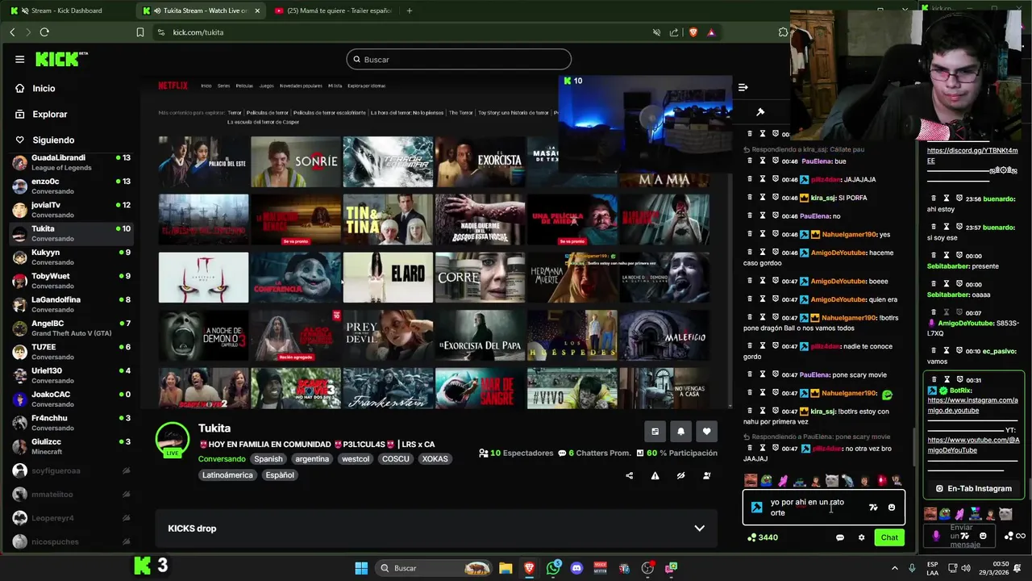Click the Kick search field

(x=459, y=59)
